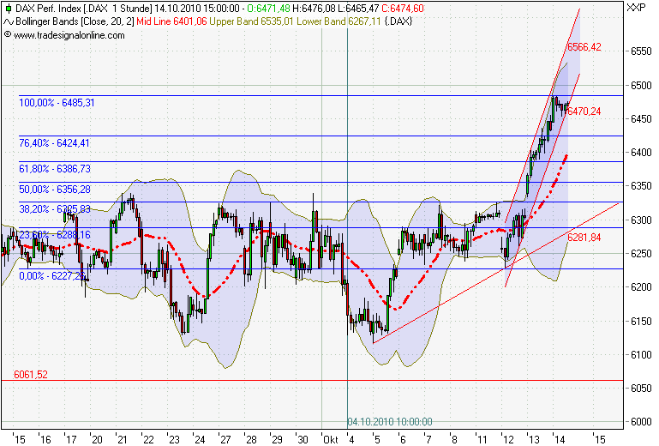659x446 pixels.
Task: Click date 14 on the time axis
Action: (x=560, y=440)
